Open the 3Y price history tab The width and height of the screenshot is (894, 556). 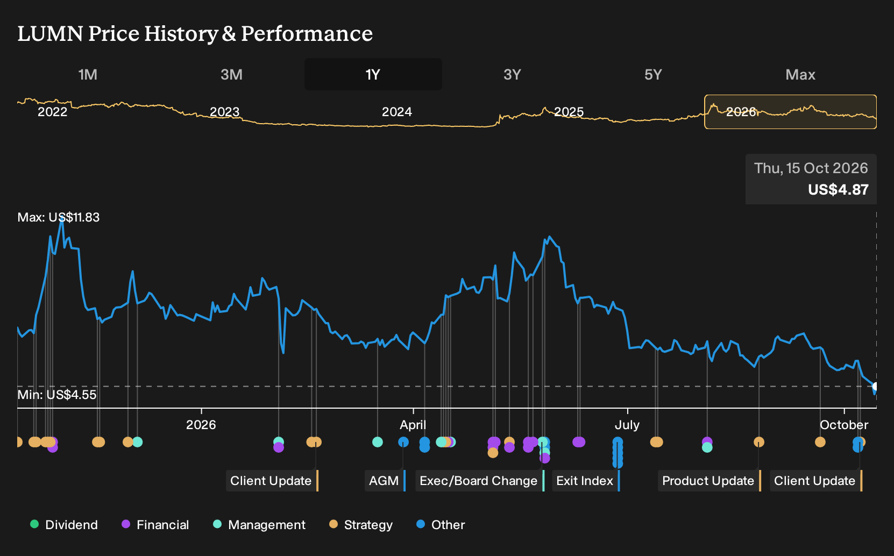click(512, 74)
